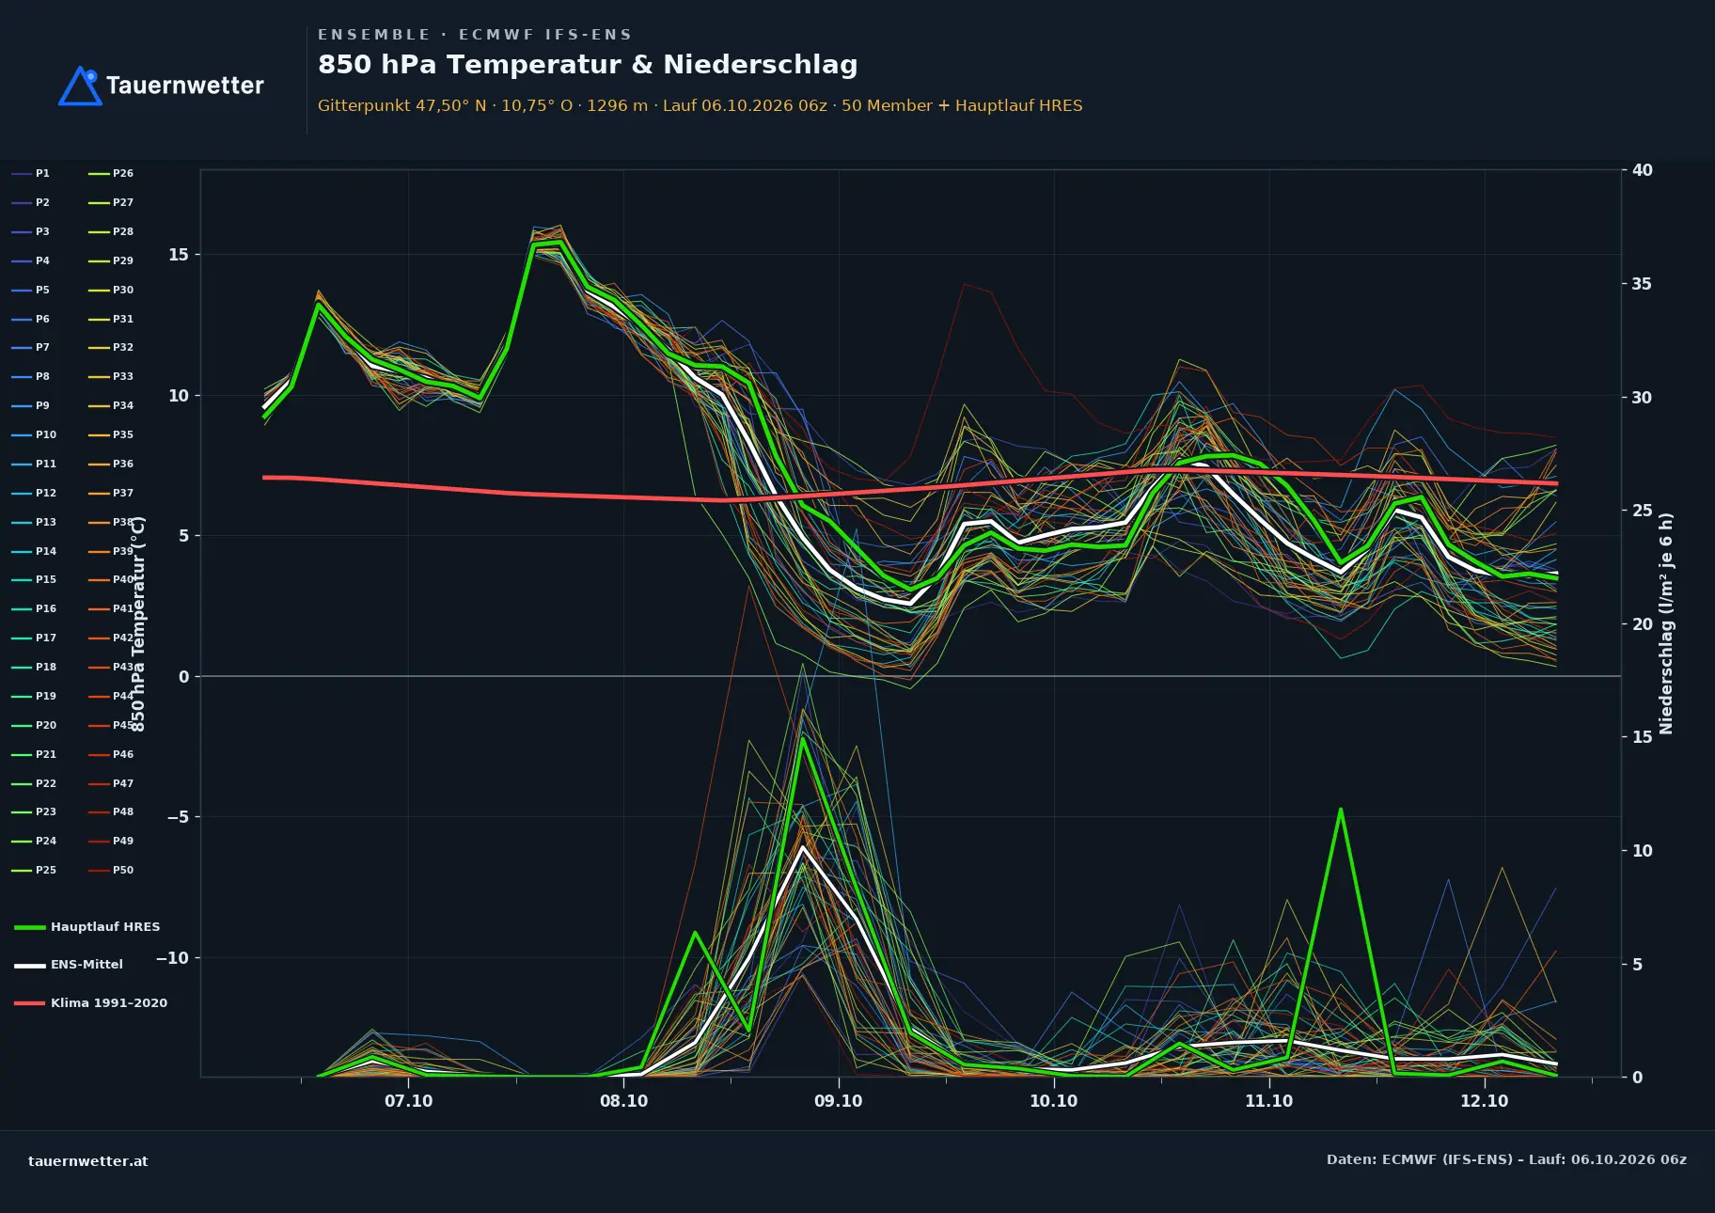The width and height of the screenshot is (1715, 1213).
Task: Click the P33 member legend entry
Action: (x=111, y=376)
